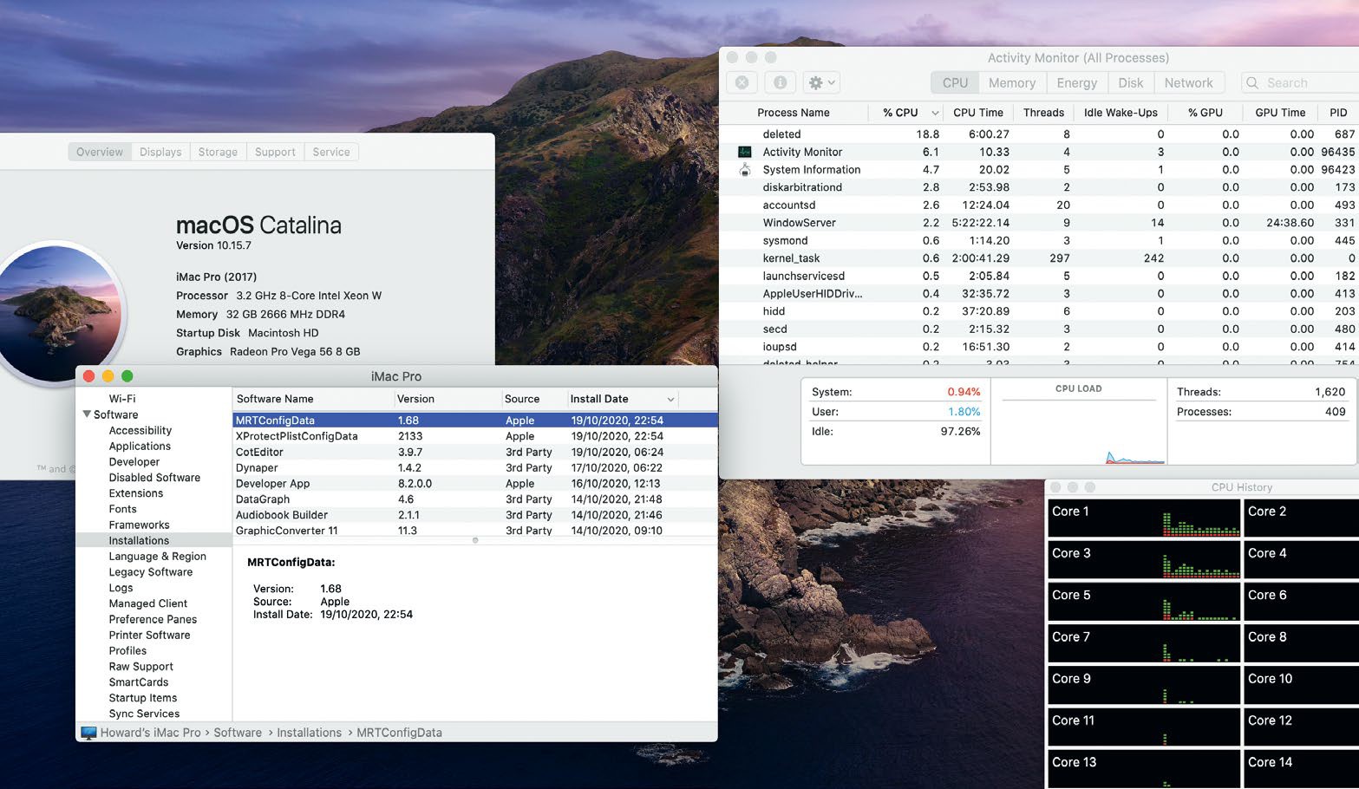This screenshot has height=789, width=1359.
Task: Select Fonts in the sidebar
Action: (x=122, y=509)
